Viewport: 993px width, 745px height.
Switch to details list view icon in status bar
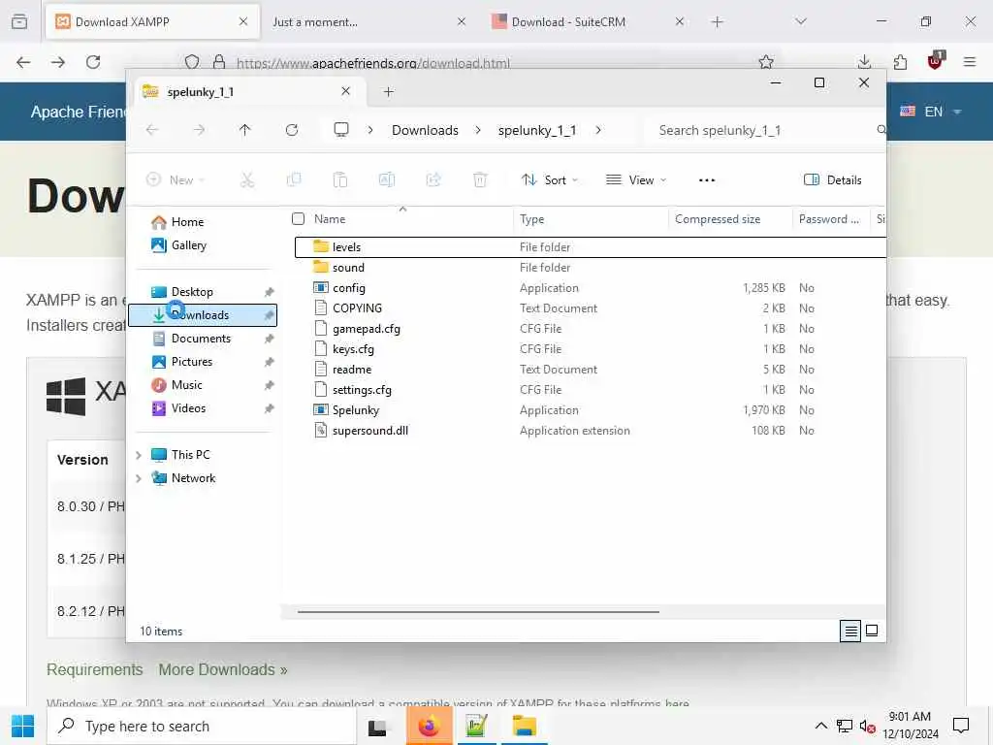(x=850, y=631)
